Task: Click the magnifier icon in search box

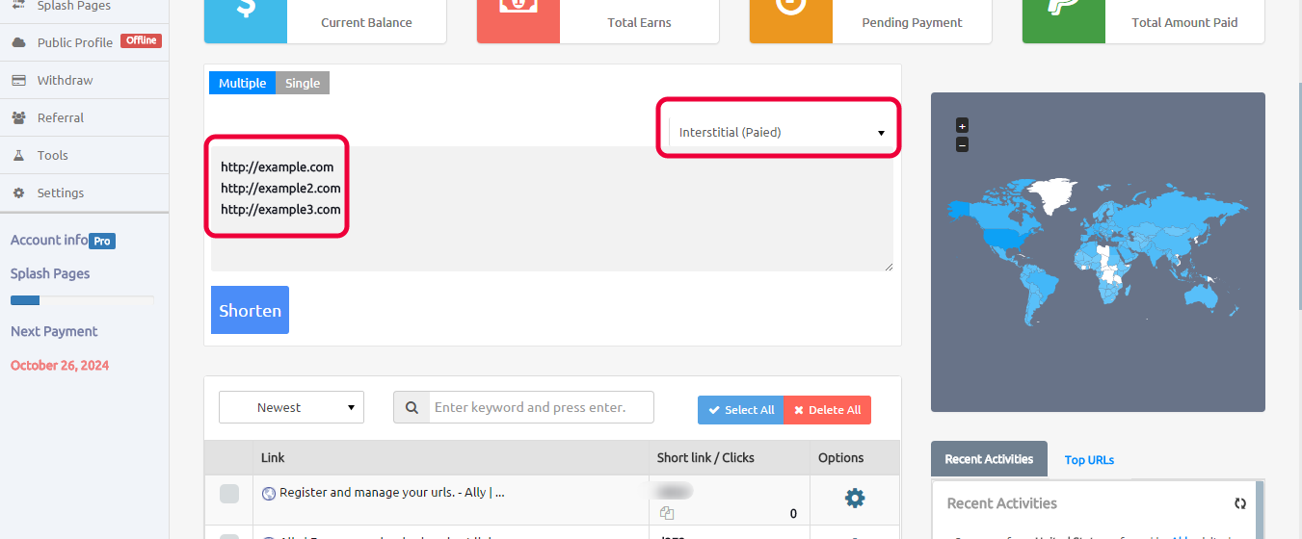Action: pyautogui.click(x=412, y=408)
